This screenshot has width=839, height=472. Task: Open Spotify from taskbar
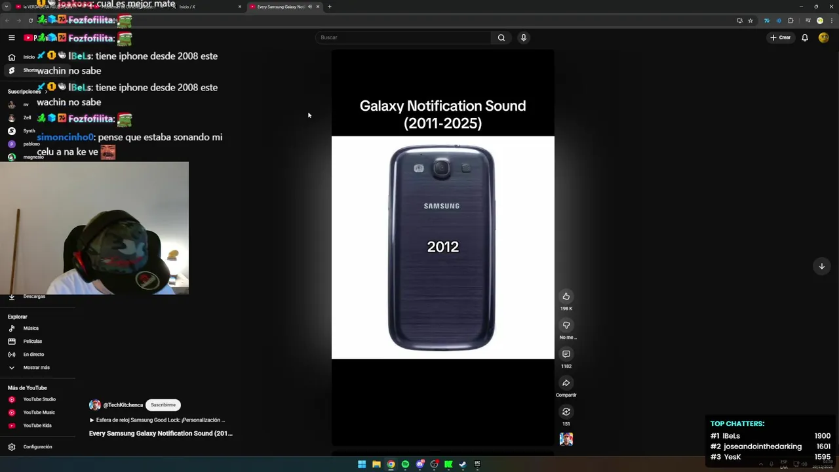405,464
